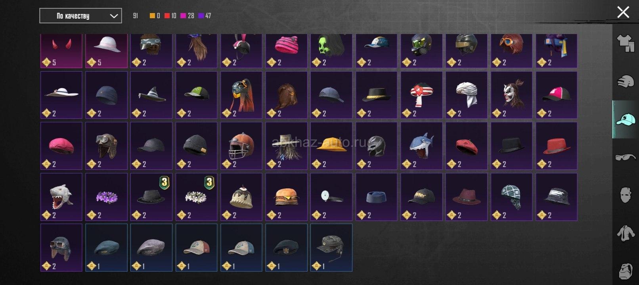Viewport: 639px width, 285px height.
Task: Close the inventory with X button
Action: pyautogui.click(x=623, y=12)
